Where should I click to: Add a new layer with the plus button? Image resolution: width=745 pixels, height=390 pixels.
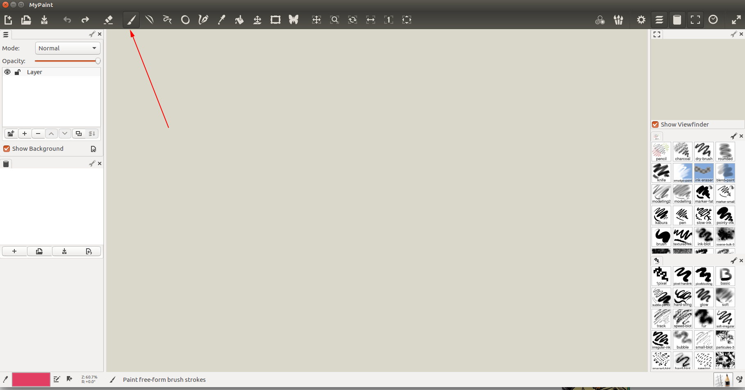click(x=25, y=134)
